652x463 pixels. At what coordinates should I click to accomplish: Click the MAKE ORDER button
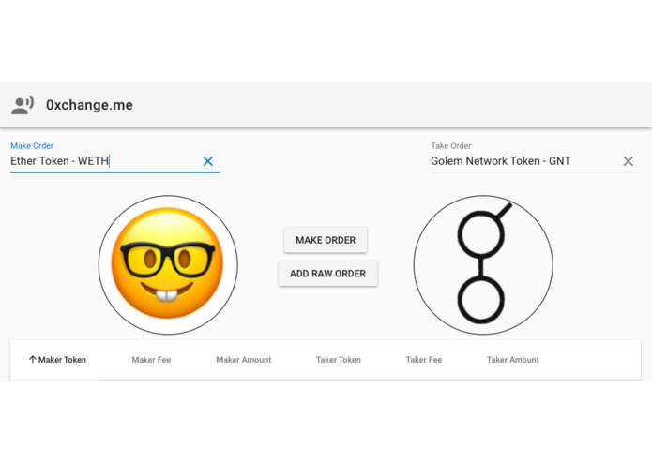pos(326,240)
